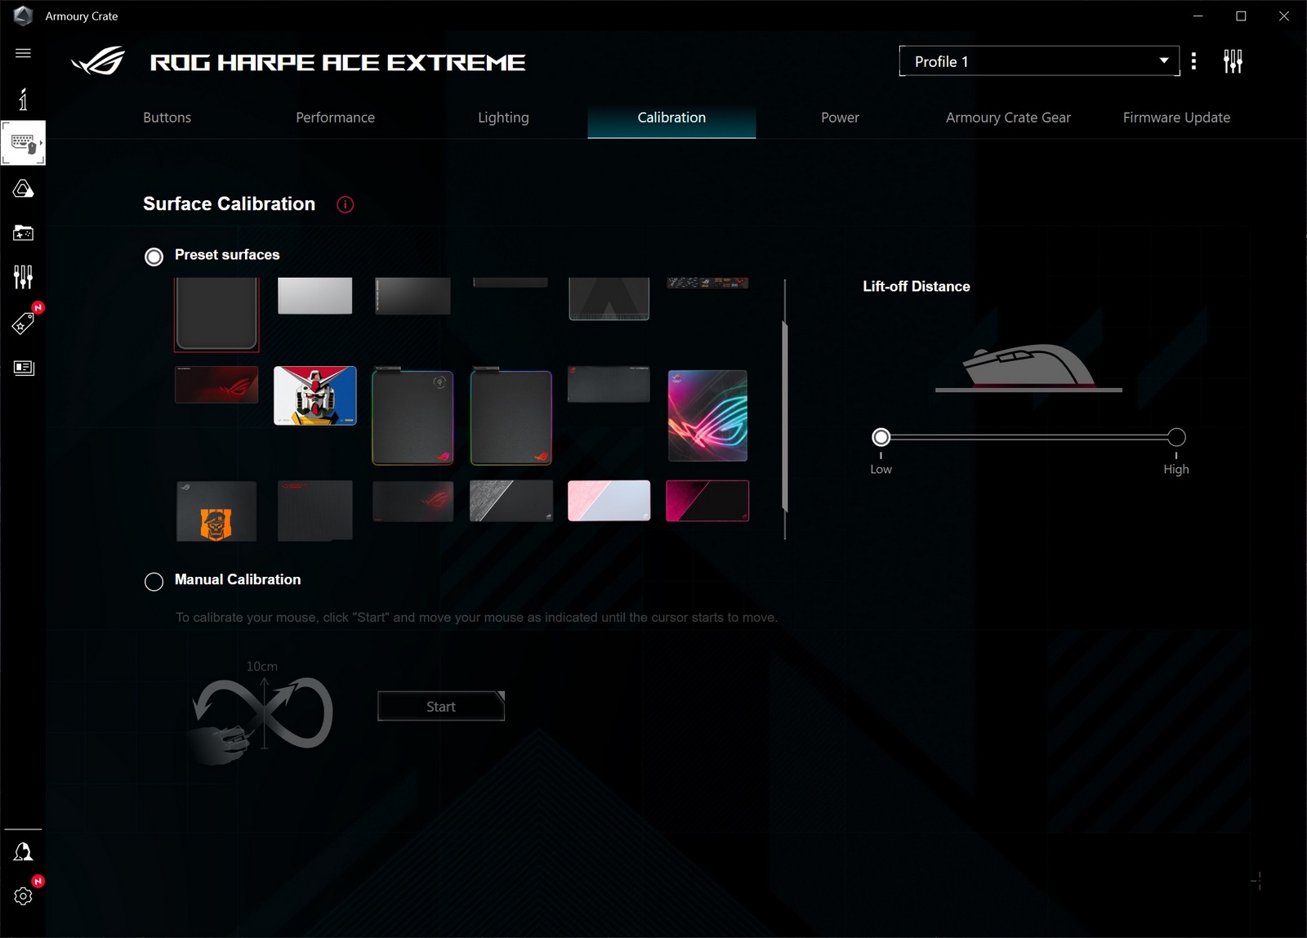Open Game Library folder icon in sidebar
Screen dimensions: 1307x938
click(x=23, y=233)
